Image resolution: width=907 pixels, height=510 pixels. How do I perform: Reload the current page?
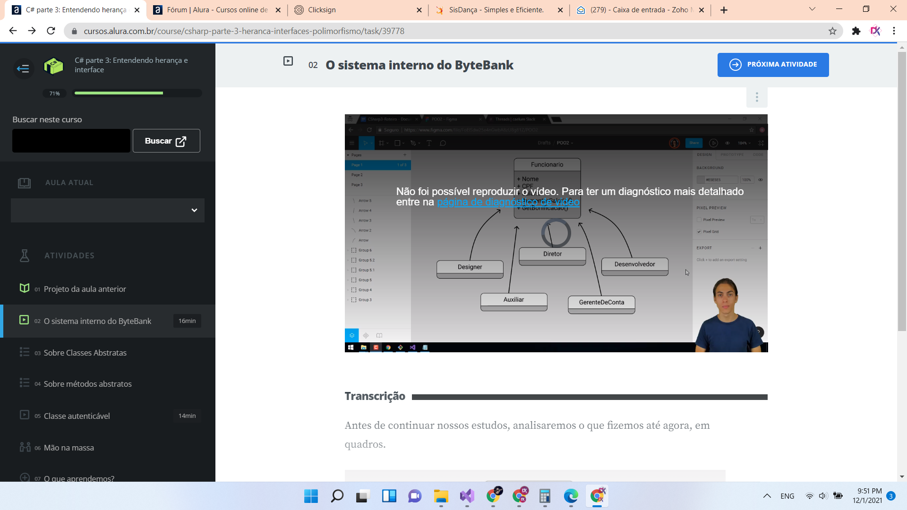(51, 31)
